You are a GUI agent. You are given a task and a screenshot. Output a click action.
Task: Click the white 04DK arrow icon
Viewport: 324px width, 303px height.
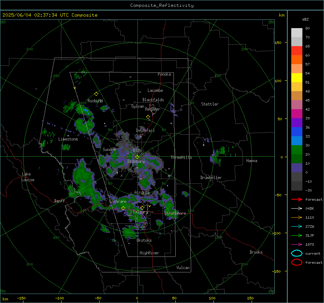point(297,209)
